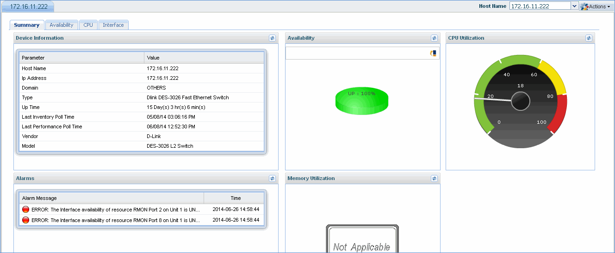Select the 172.16.11.222 page tab
Screen dimensions: 615x253
[x=28, y=6]
